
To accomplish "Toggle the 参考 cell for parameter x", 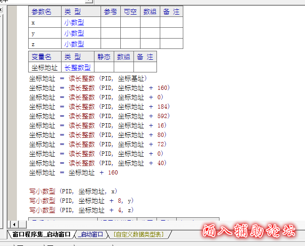I will [110, 22].
